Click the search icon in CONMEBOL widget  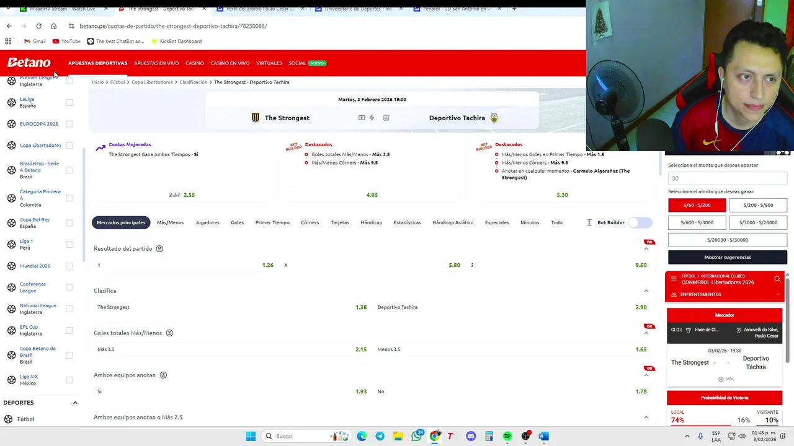[777, 279]
